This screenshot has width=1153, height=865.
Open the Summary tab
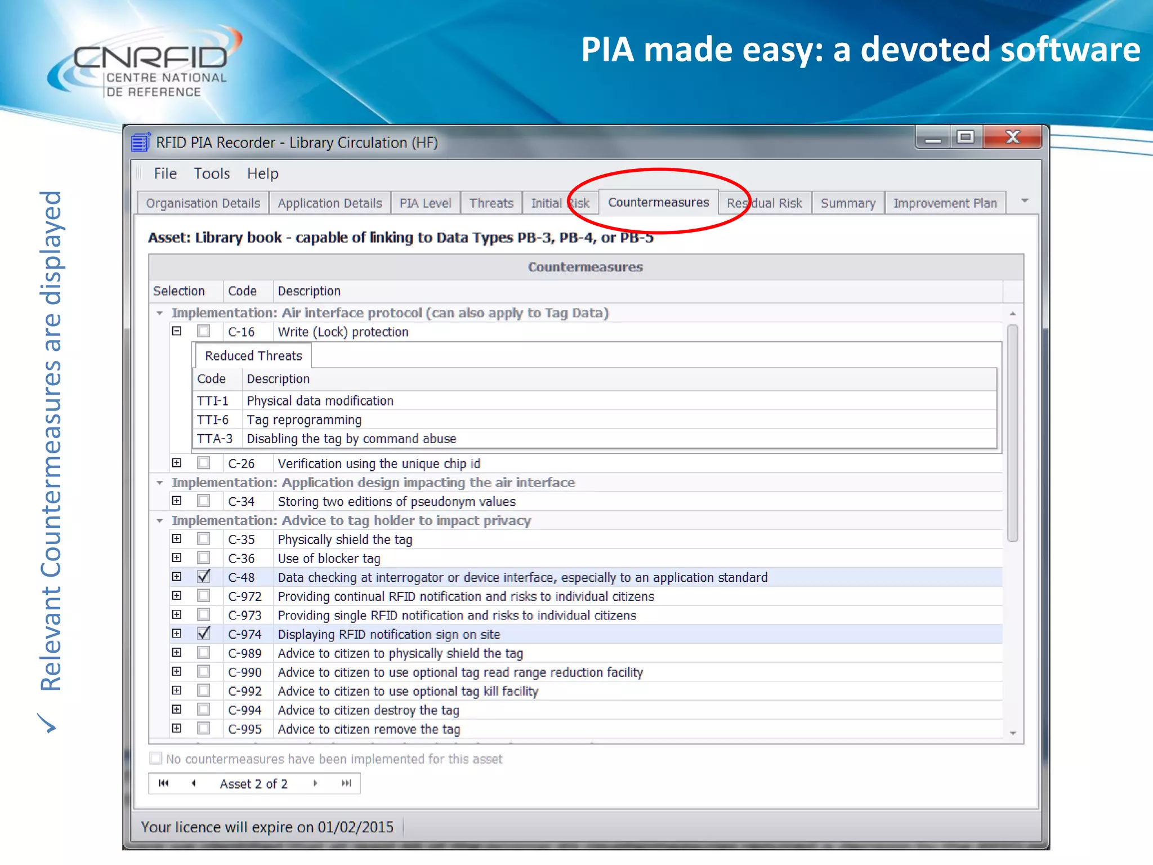point(848,203)
